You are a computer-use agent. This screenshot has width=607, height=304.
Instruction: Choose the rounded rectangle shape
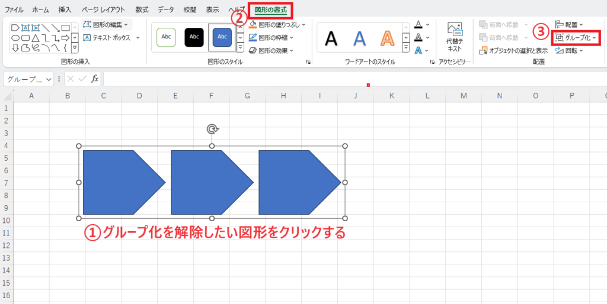click(x=25, y=37)
